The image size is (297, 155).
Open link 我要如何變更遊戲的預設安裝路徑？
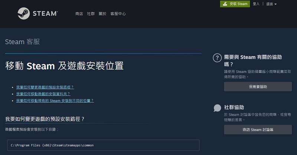45,87
